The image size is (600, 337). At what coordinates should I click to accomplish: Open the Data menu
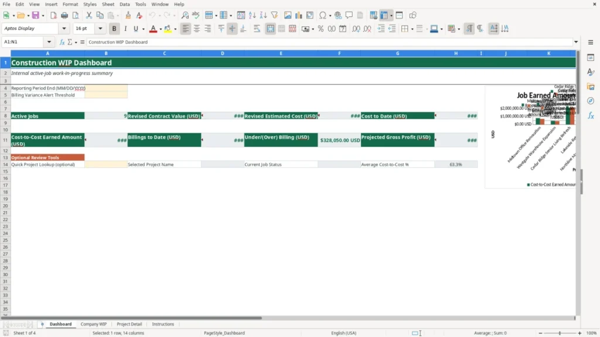[124, 4]
